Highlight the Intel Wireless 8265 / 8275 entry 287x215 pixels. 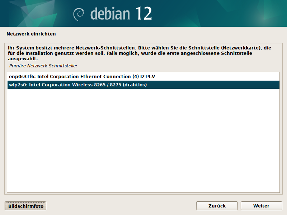tap(77, 85)
